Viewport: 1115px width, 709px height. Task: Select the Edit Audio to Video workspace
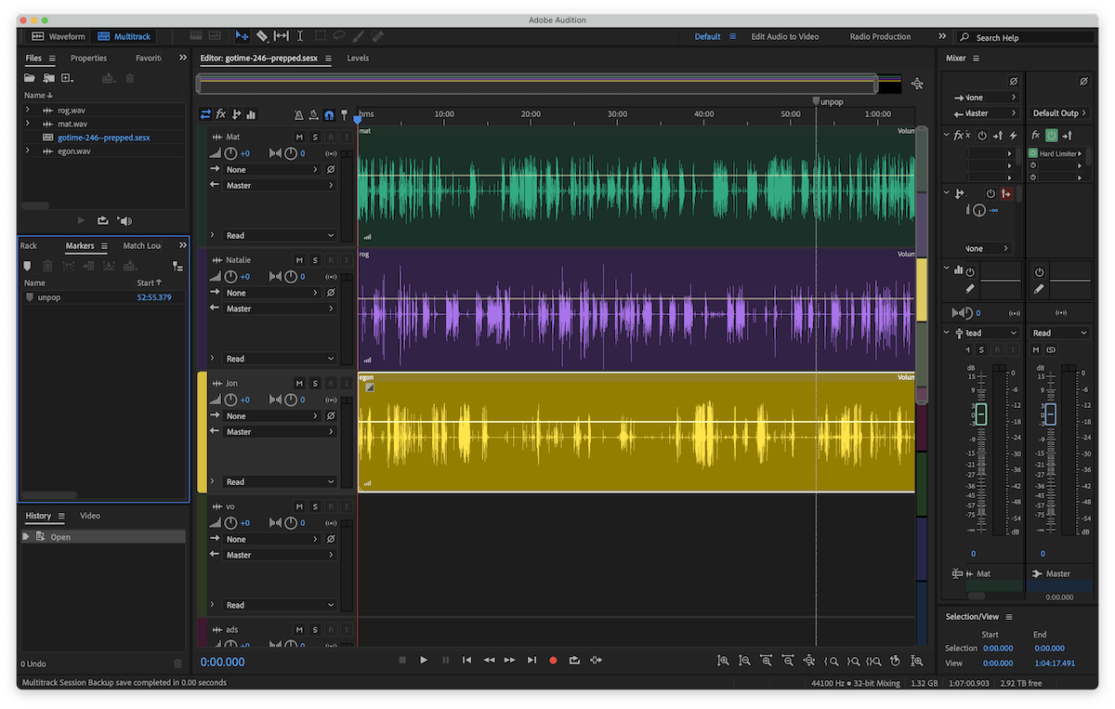785,36
